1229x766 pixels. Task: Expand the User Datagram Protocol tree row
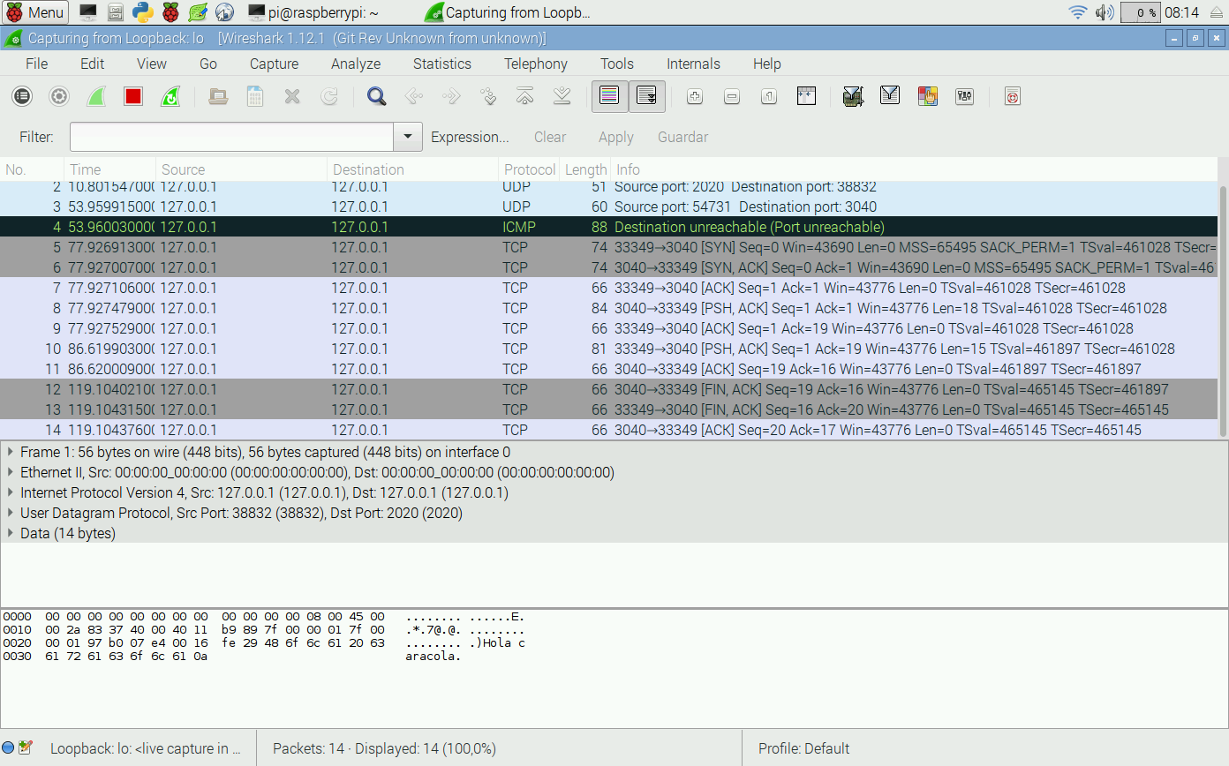(x=10, y=513)
